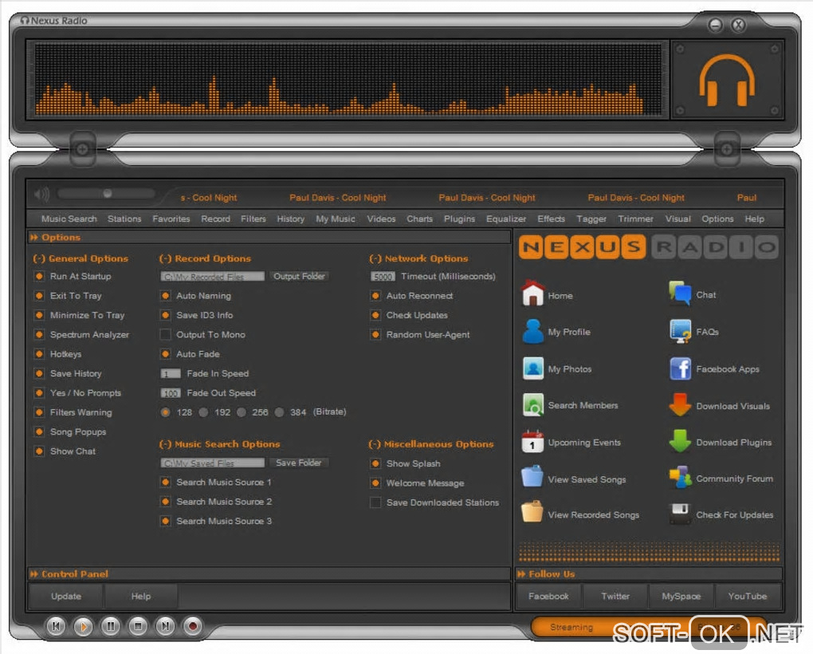The height and width of the screenshot is (654, 813).
Task: Open the Upcoming Events calendar icon
Action: point(532,442)
